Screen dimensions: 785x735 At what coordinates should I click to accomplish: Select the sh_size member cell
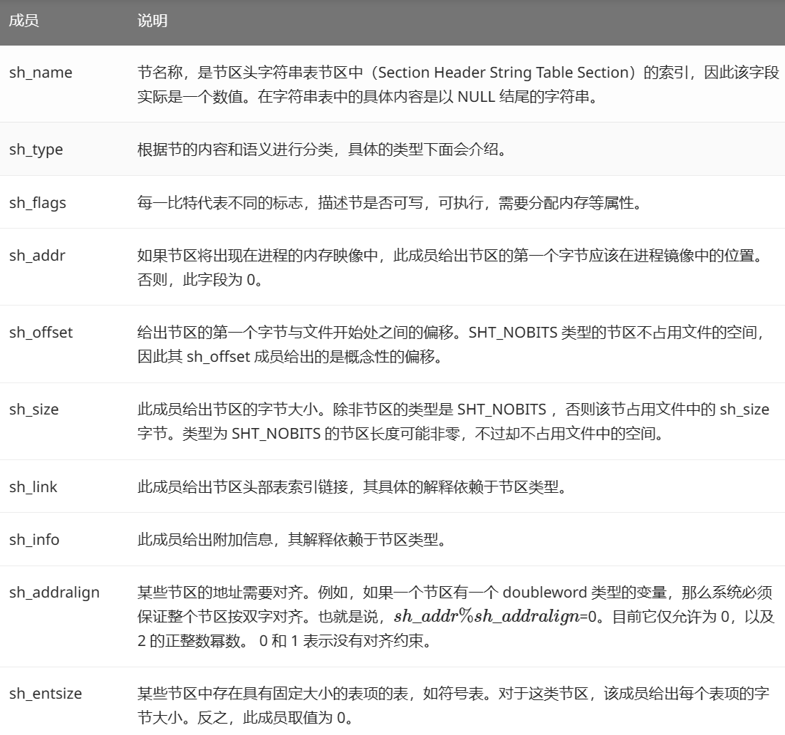[34, 410]
